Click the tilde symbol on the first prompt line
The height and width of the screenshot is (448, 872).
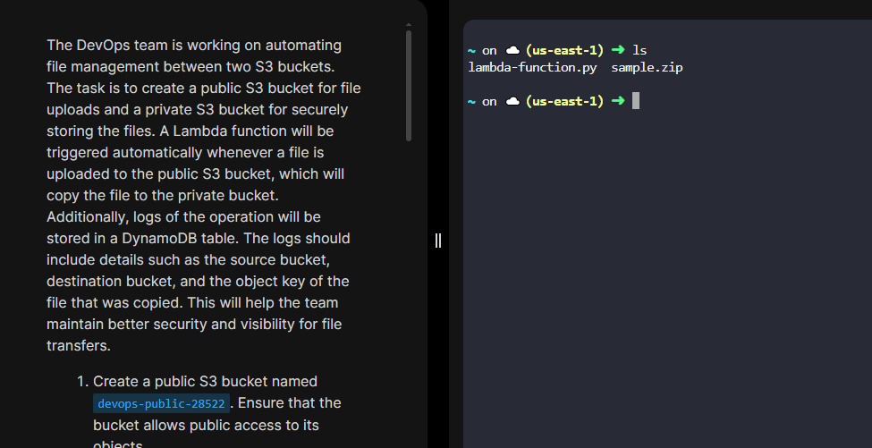point(470,50)
